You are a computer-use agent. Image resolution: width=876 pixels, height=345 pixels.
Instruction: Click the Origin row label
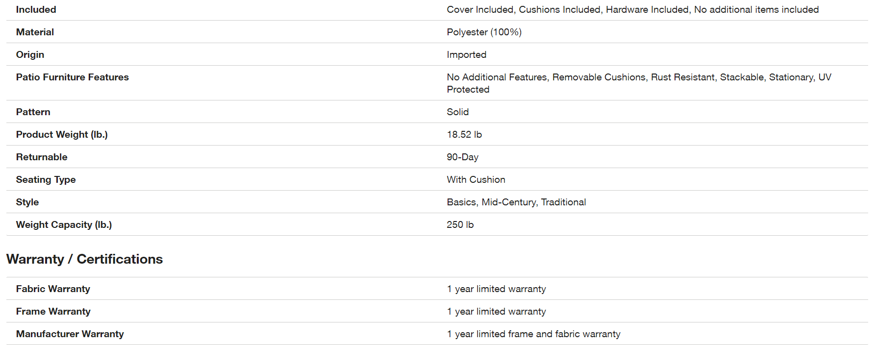point(30,54)
